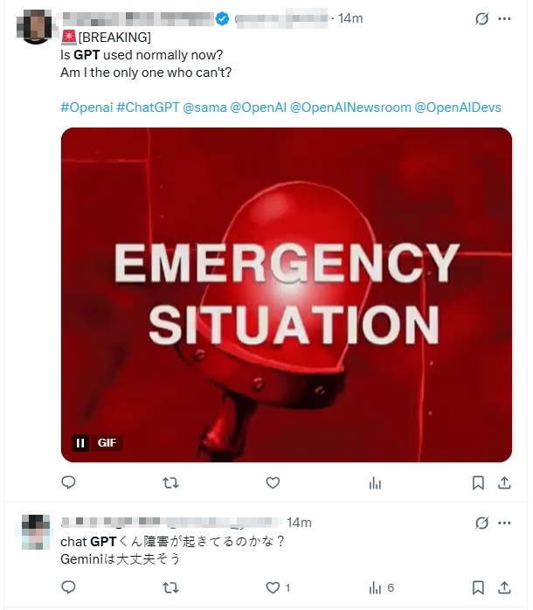Viewport: 533px width, 610px height.
Task: Open Grok explain icon on first tweet
Action: tap(481, 18)
